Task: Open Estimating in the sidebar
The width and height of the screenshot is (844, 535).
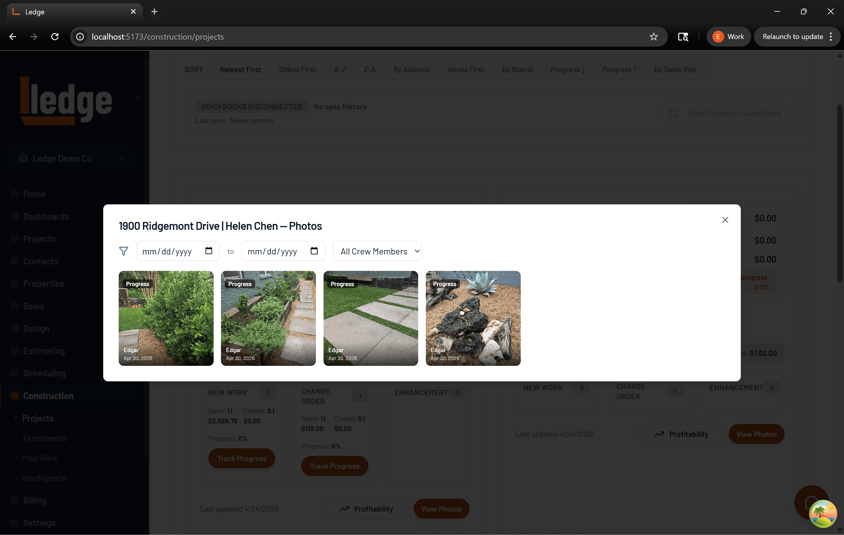Action: (x=44, y=351)
